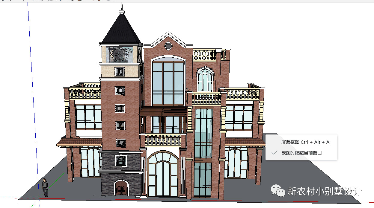
Task: Click the WeChat logo in the watermark
Action: pos(278,191)
